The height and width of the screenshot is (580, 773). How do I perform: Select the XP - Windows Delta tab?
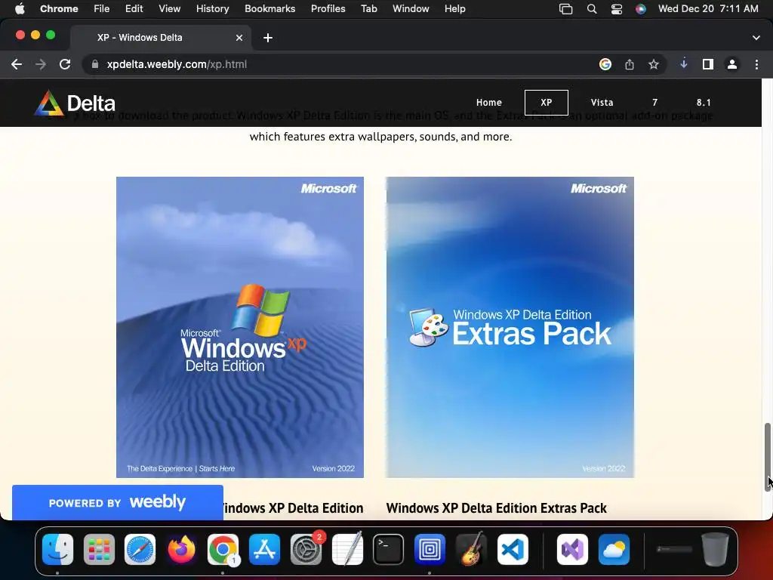161,38
